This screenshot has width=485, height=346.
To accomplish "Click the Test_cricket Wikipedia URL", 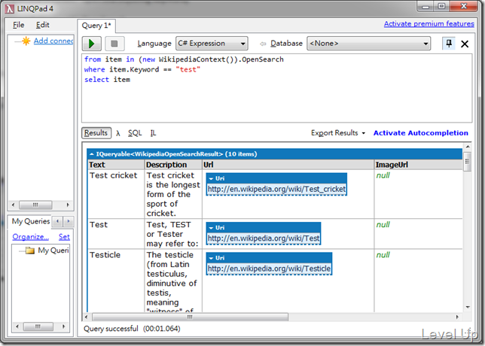I will pos(276,189).
